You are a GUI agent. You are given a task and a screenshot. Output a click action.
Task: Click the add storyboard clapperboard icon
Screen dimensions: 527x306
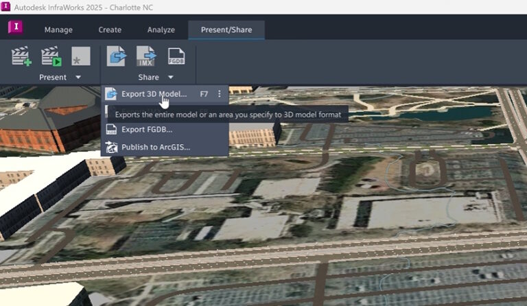click(21, 56)
